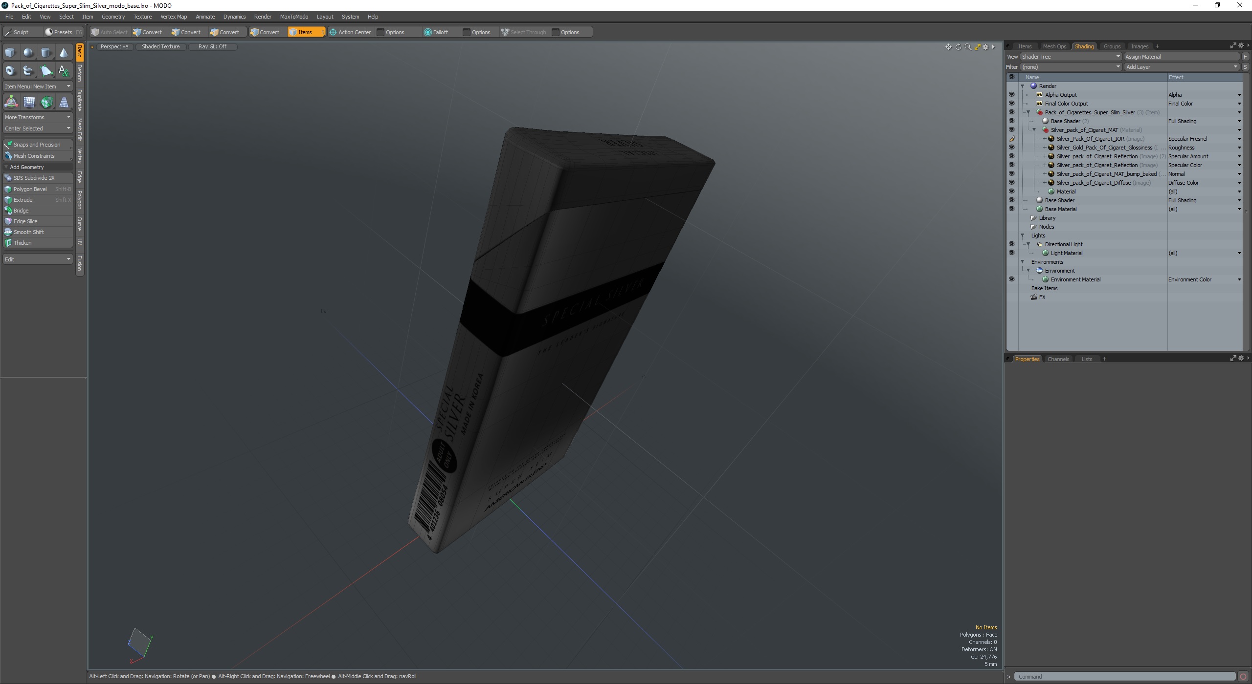The width and height of the screenshot is (1252, 684).
Task: Select the Text tool icon
Action: 64,71
